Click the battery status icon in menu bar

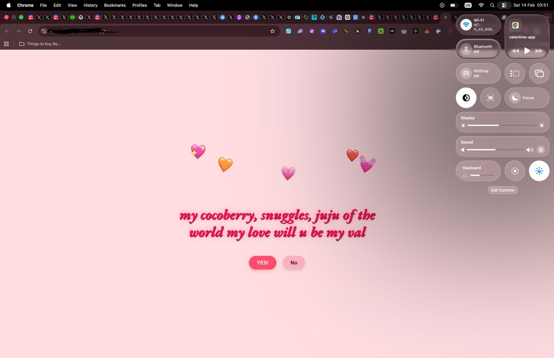point(454,5)
